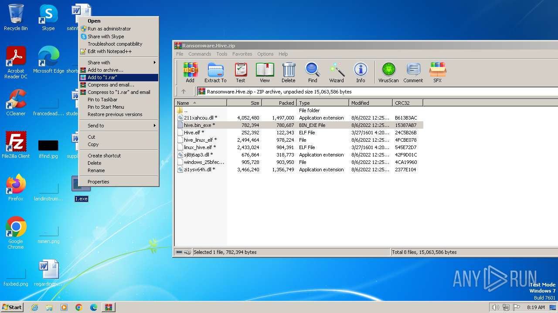Choose Run as administrator

click(119, 29)
